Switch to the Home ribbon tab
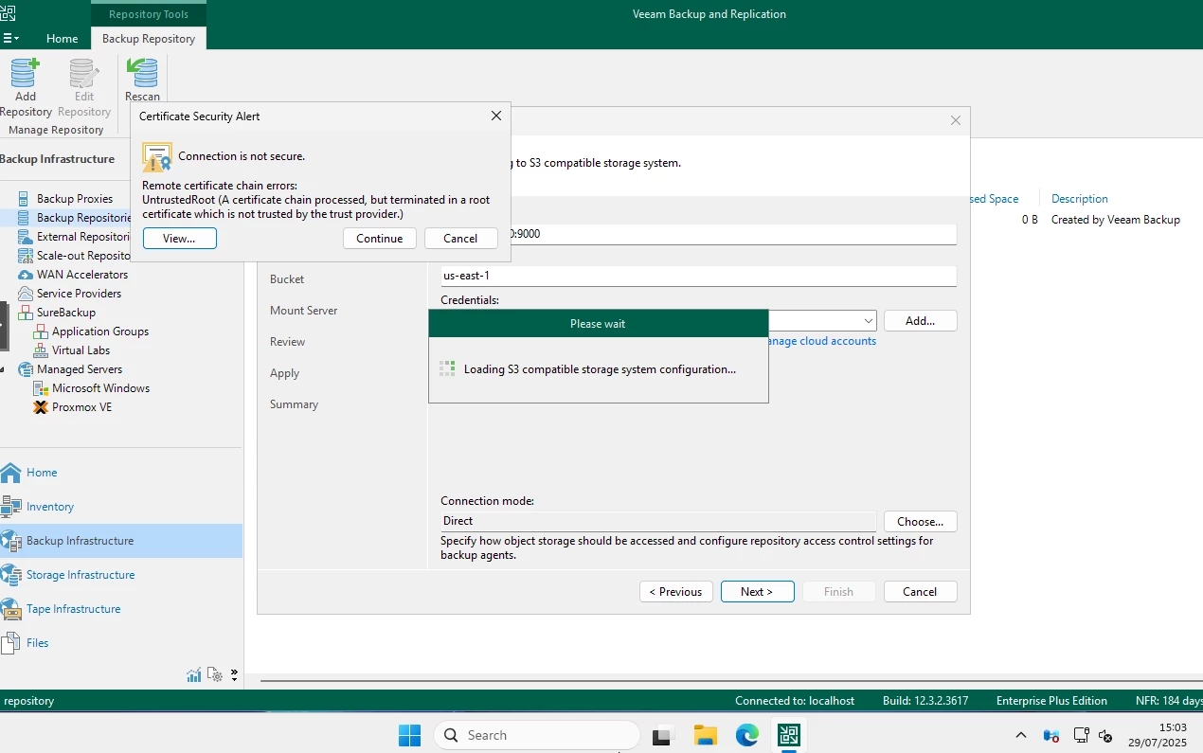1203x753 pixels. (63, 39)
